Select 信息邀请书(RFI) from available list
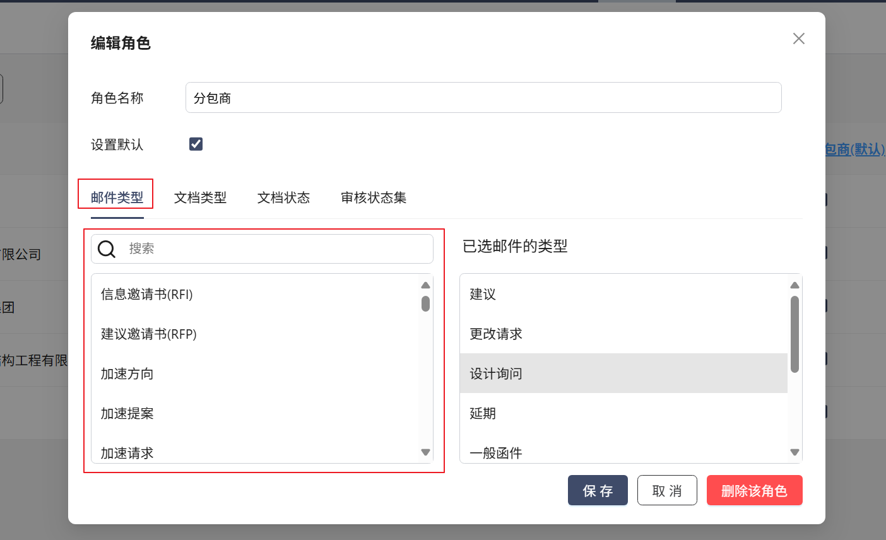The width and height of the screenshot is (886, 540). coord(147,295)
